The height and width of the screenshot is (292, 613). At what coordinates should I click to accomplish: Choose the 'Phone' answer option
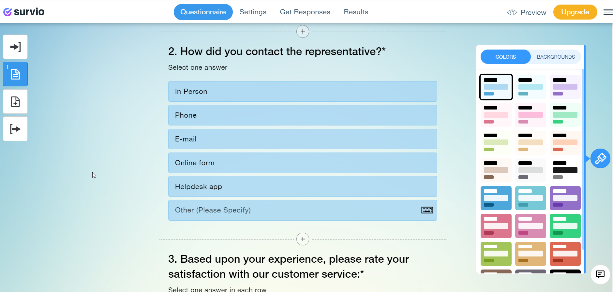point(302,115)
